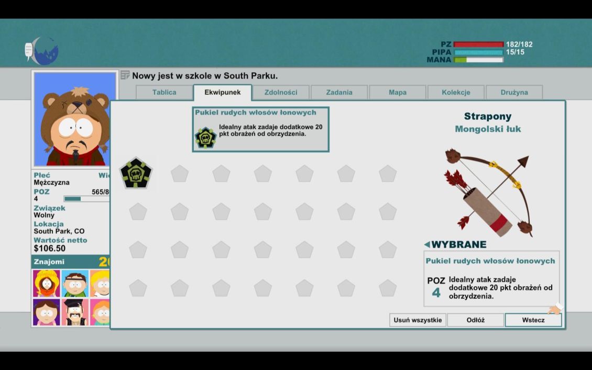
Task: Click the PIPA value '15/15'
Action: (x=516, y=52)
